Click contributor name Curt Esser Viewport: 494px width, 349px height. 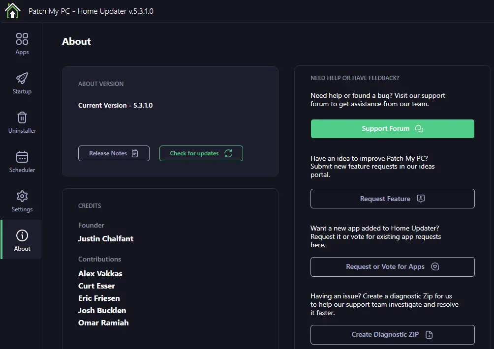[96, 286]
